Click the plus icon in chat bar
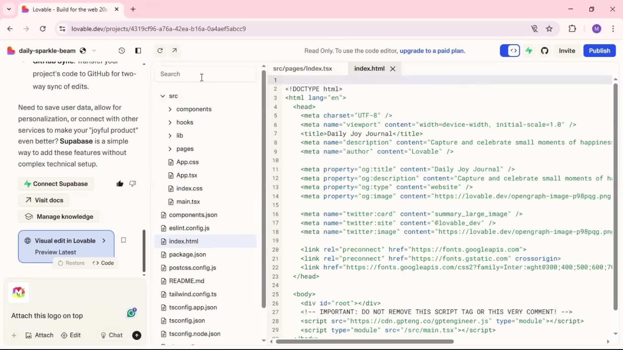623x350 pixels. [x=14, y=335]
